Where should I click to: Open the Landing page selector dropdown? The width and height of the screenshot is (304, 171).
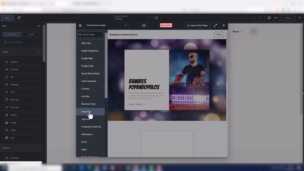(132, 18)
